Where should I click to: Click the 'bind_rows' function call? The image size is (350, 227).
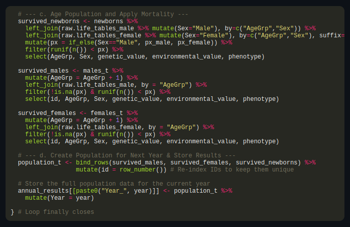[x=92, y=163]
